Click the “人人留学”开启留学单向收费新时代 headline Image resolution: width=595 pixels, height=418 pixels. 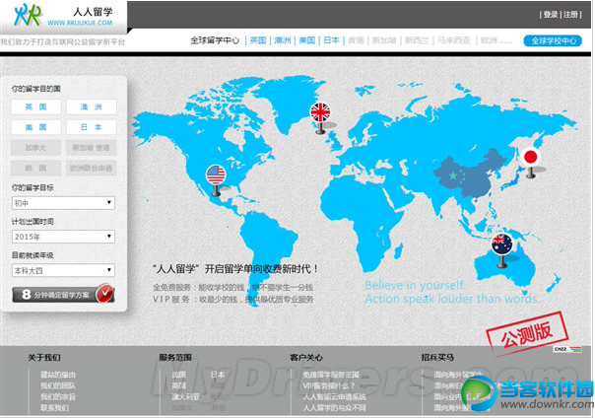pyautogui.click(x=235, y=269)
